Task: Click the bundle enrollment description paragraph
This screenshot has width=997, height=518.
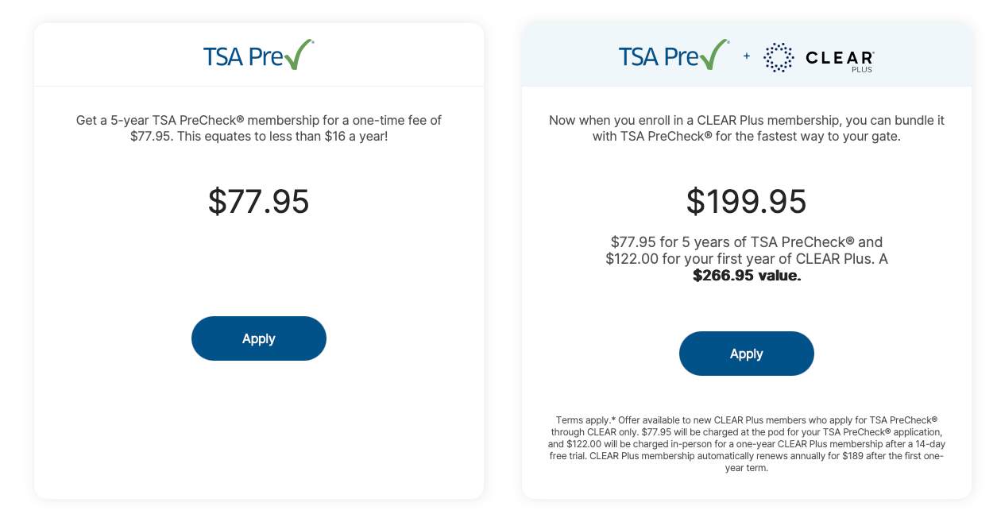Action: tap(746, 128)
